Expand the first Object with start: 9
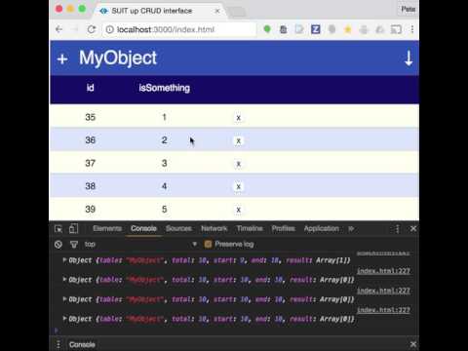The image size is (468, 351). pos(64,260)
